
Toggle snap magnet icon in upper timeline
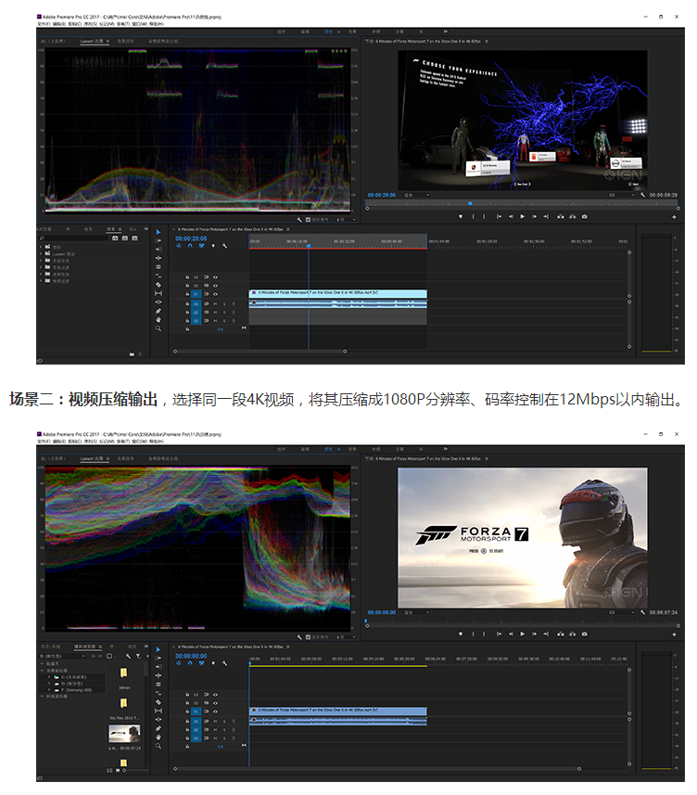pyautogui.click(x=190, y=246)
